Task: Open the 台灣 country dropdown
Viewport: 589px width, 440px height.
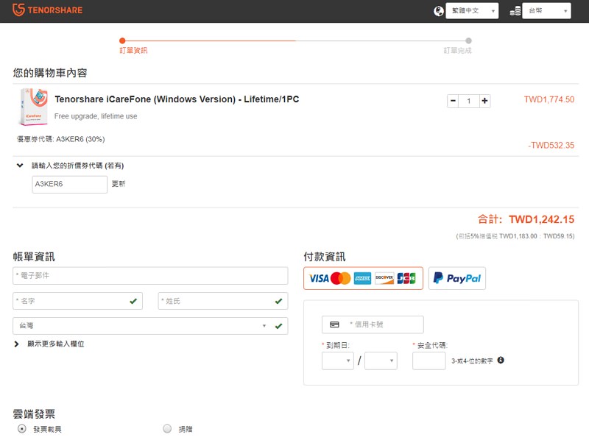Action: pos(150,326)
